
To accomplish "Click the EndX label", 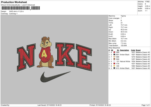I will pyautogui.click(x=111, y=34).
